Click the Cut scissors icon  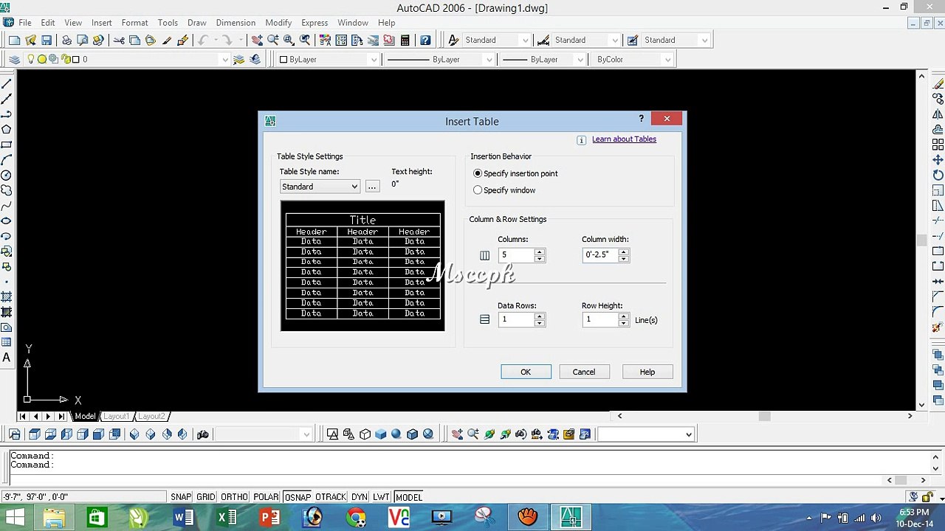point(119,41)
